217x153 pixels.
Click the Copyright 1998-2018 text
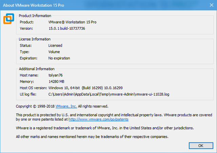coord(35,106)
